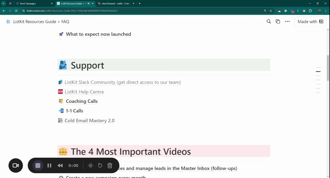The width and height of the screenshot is (330, 178).
Task: Click the teacher icon beside Coaching Calls
Action: (x=61, y=101)
